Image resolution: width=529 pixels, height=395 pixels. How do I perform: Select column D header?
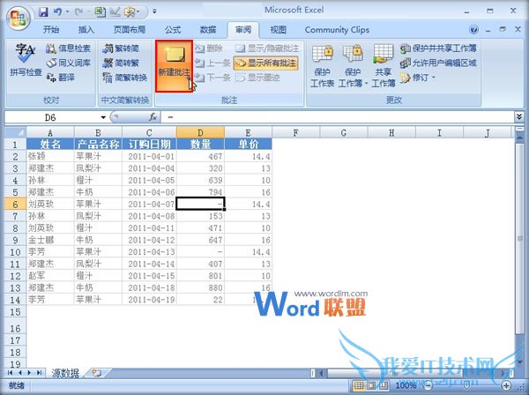200,132
